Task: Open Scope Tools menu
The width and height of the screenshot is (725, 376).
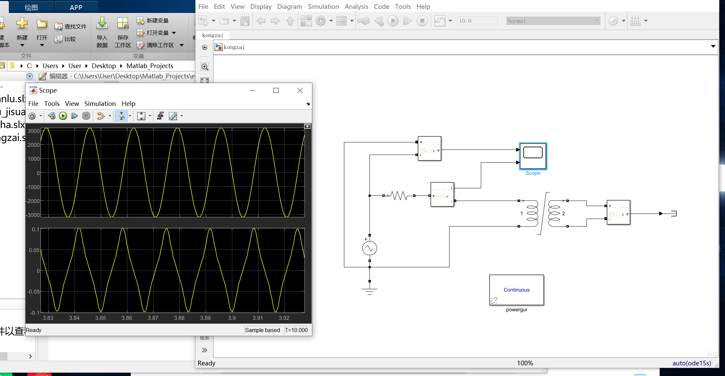Action: click(52, 104)
